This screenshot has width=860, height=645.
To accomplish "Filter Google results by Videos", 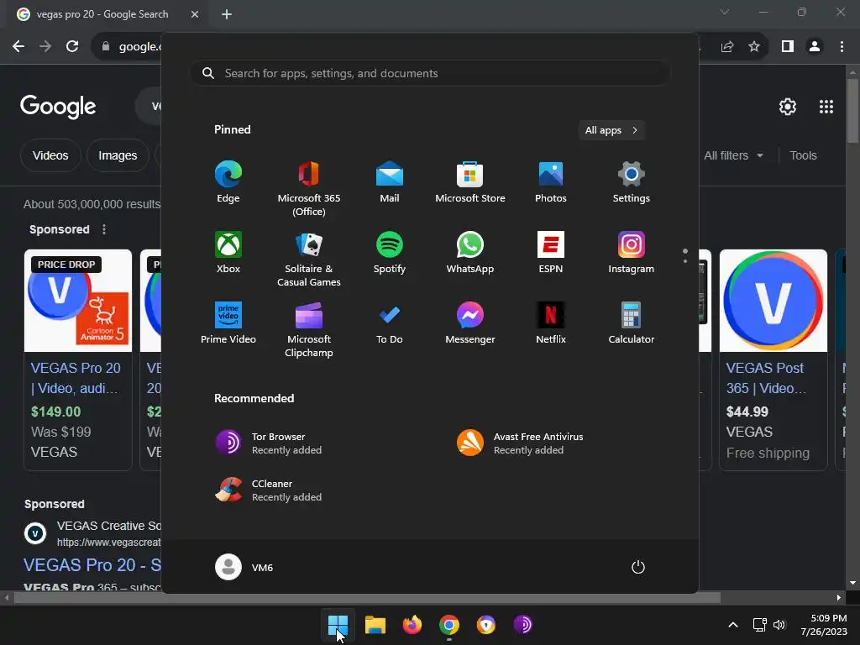I will tap(50, 155).
